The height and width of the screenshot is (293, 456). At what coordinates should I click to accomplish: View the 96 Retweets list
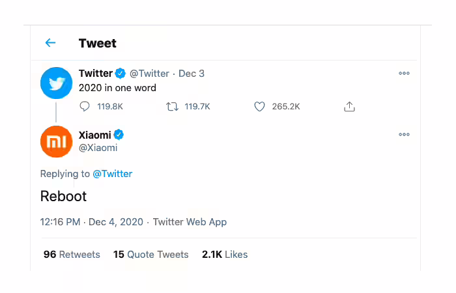click(72, 255)
